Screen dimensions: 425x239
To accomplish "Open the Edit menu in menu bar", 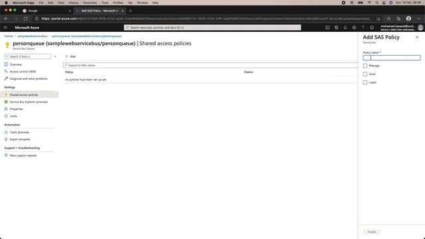I will [x=50, y=3].
